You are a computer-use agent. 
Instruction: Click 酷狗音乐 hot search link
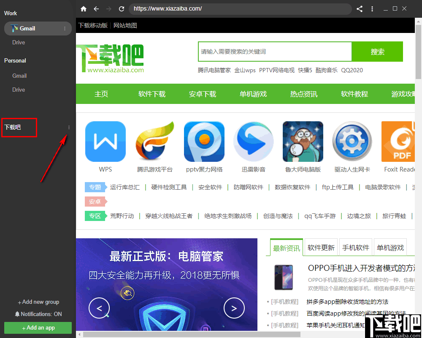click(327, 71)
